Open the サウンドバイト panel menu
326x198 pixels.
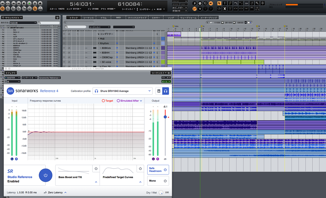point(12,18)
